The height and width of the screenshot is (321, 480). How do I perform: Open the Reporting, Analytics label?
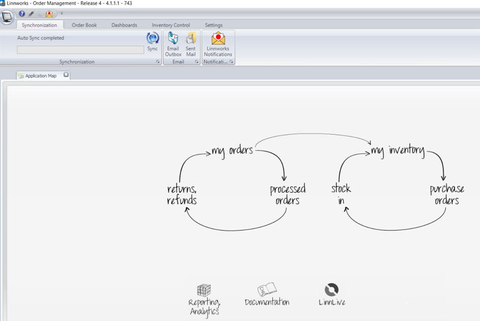click(x=204, y=307)
